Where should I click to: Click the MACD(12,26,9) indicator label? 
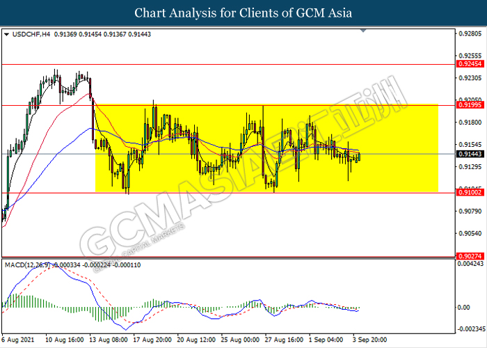[29, 265]
